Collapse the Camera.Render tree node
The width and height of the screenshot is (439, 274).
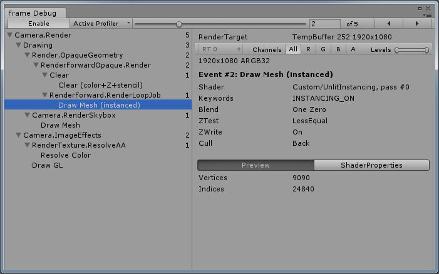click(9, 36)
